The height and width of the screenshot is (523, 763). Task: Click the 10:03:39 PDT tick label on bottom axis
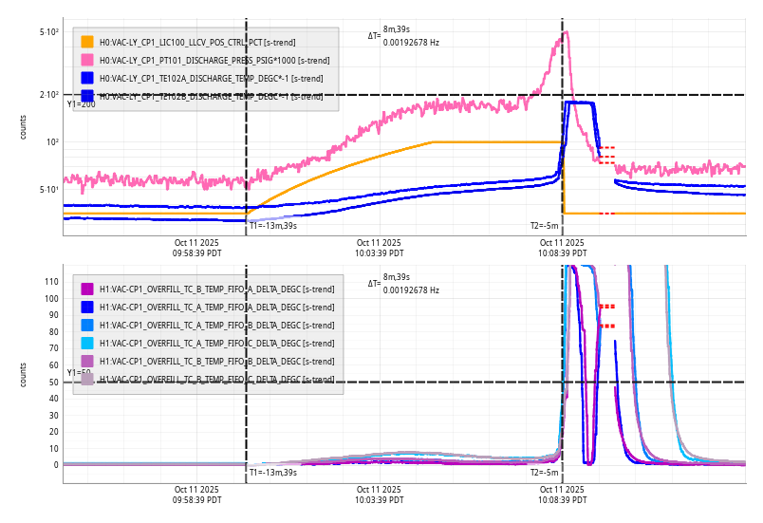click(380, 495)
